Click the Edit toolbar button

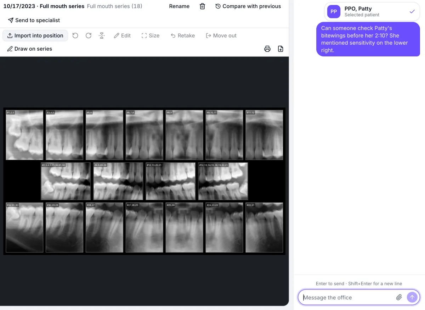point(122,35)
